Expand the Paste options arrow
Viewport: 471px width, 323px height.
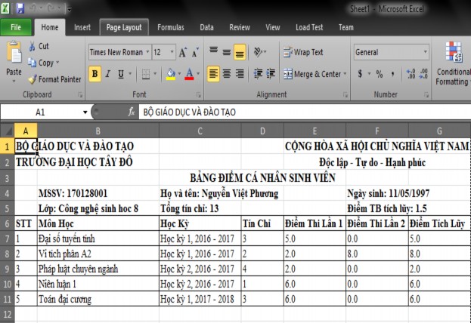14,81
